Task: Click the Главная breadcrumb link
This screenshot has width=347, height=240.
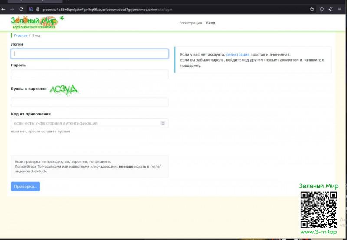Action: coord(20,36)
